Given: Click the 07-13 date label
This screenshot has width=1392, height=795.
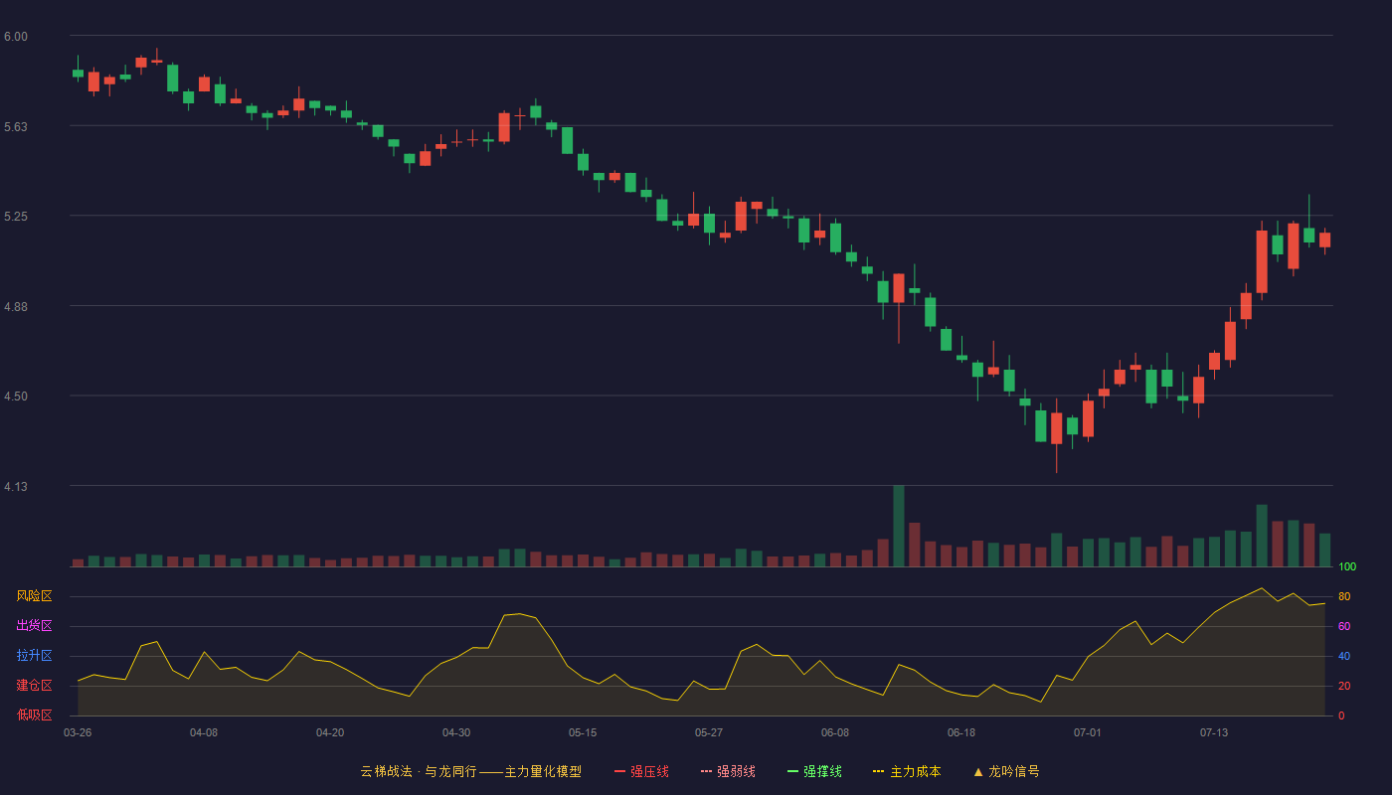Looking at the screenshot, I should pyautogui.click(x=1214, y=732).
